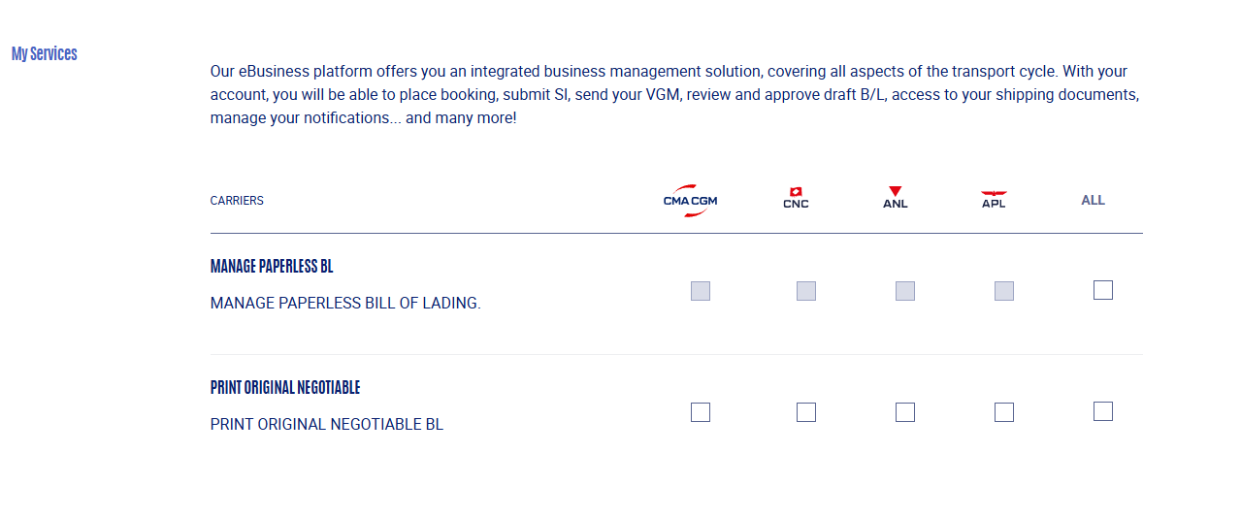Click the Manage Paperless BL heading
1241x518 pixels.
(272, 266)
